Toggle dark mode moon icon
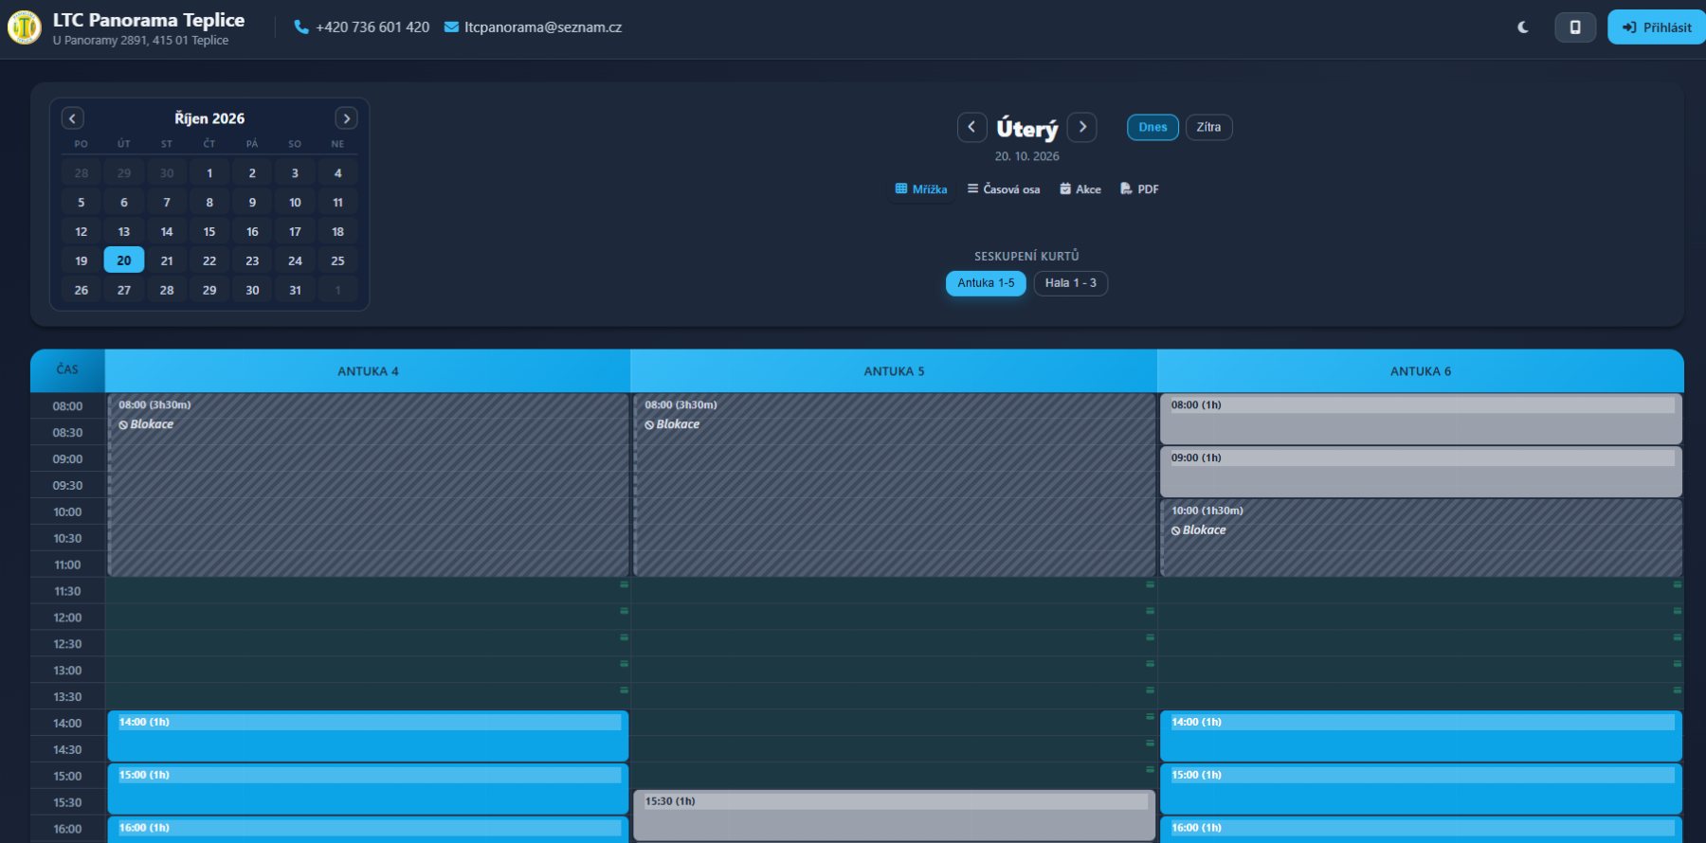 tap(1523, 27)
